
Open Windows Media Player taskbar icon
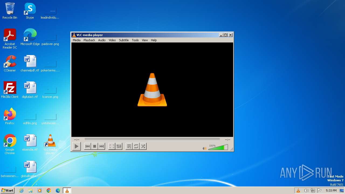coord(40,190)
